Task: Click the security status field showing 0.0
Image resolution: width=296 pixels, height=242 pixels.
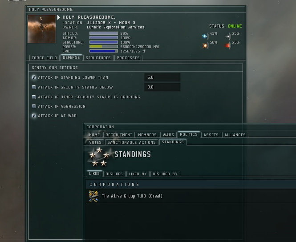Action: (x=162, y=87)
